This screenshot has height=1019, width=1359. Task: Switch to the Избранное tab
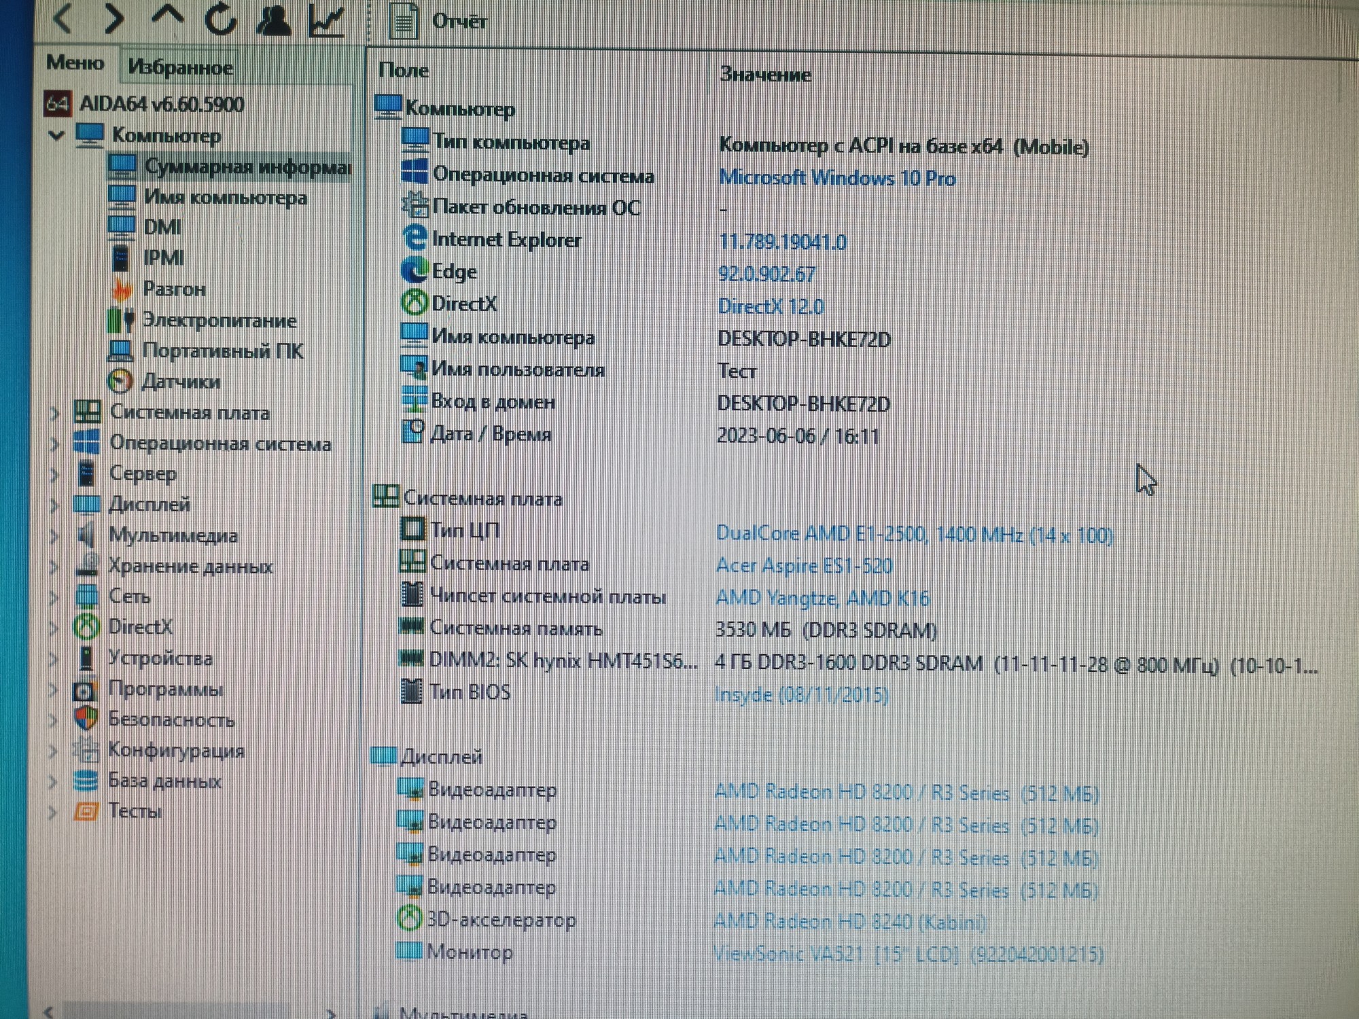click(180, 67)
